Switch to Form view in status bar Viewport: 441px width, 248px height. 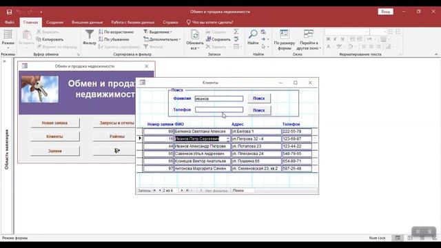398,238
